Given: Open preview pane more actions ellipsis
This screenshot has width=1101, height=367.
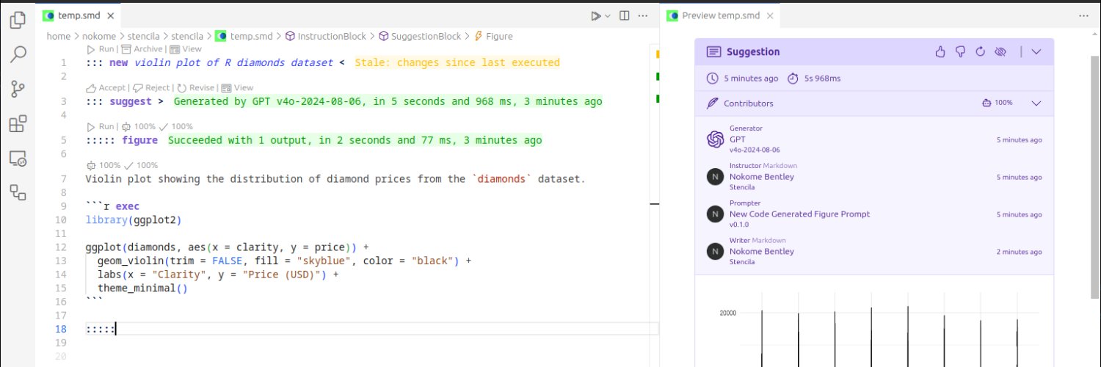Looking at the screenshot, I should 1084,15.
